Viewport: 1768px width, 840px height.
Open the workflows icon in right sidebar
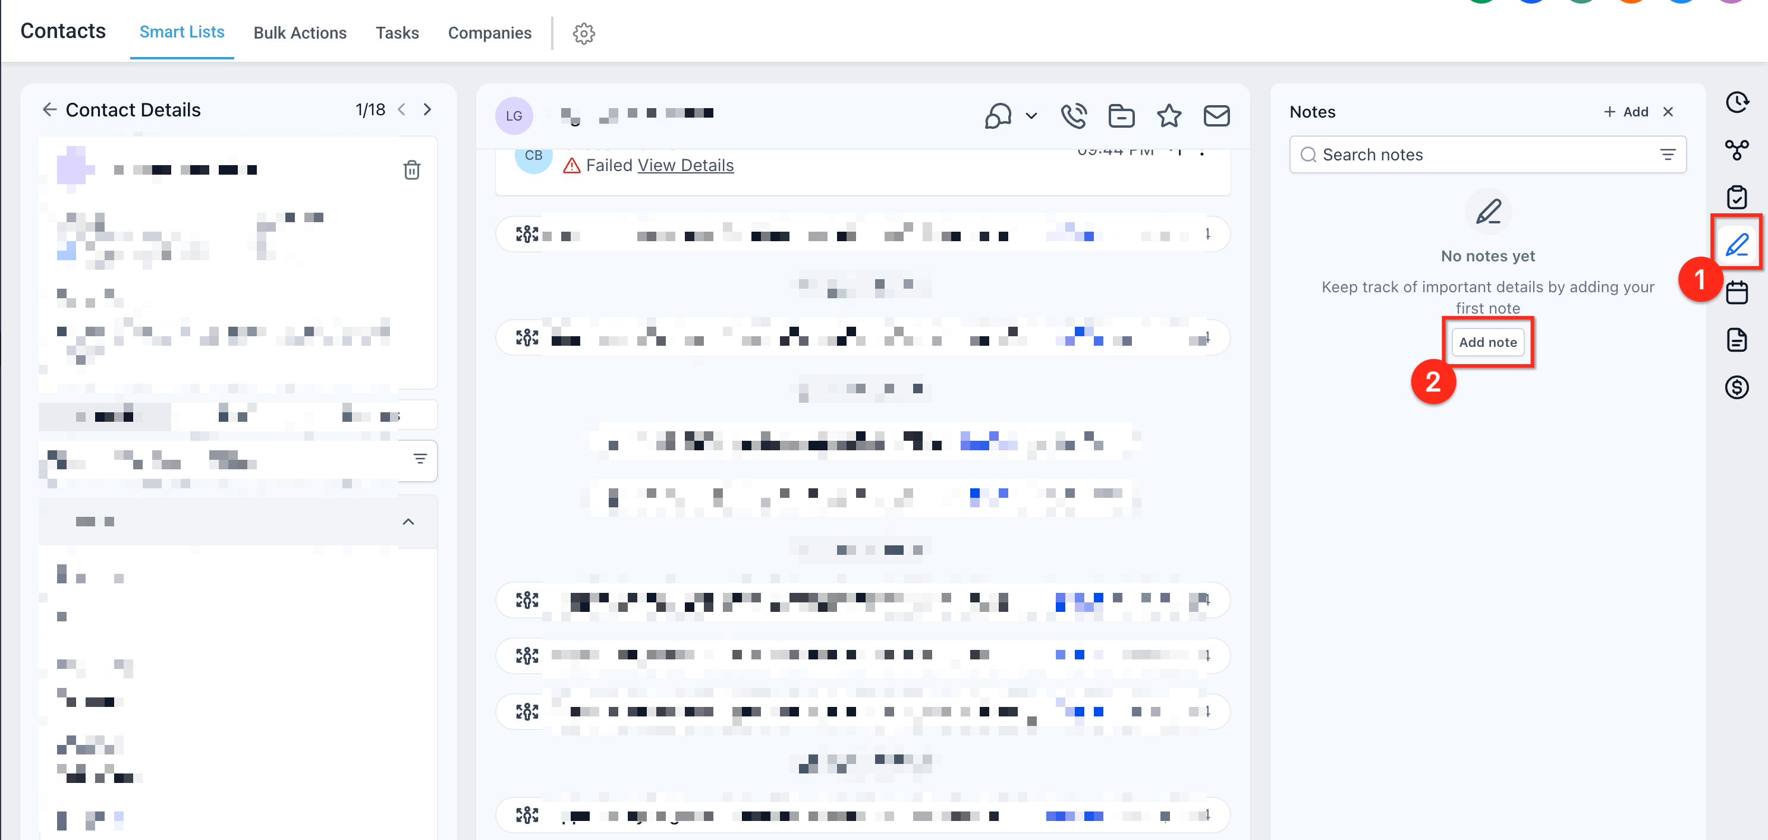click(1736, 150)
